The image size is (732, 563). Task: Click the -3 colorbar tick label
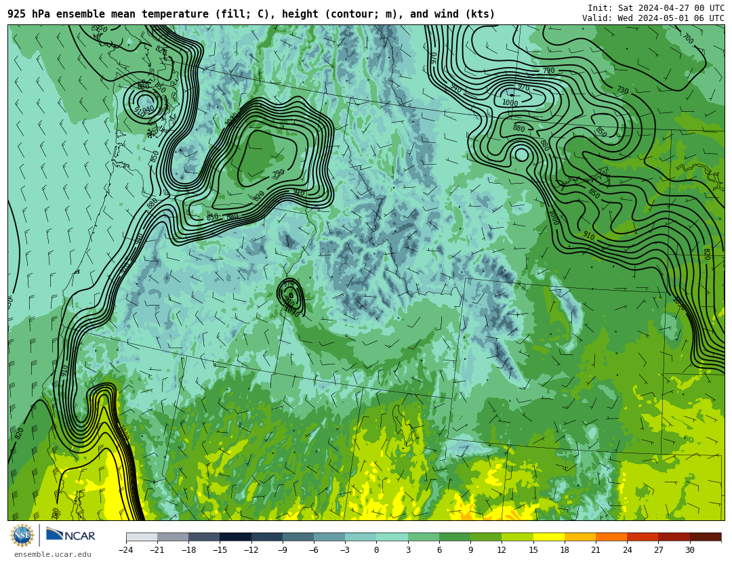tap(345, 550)
